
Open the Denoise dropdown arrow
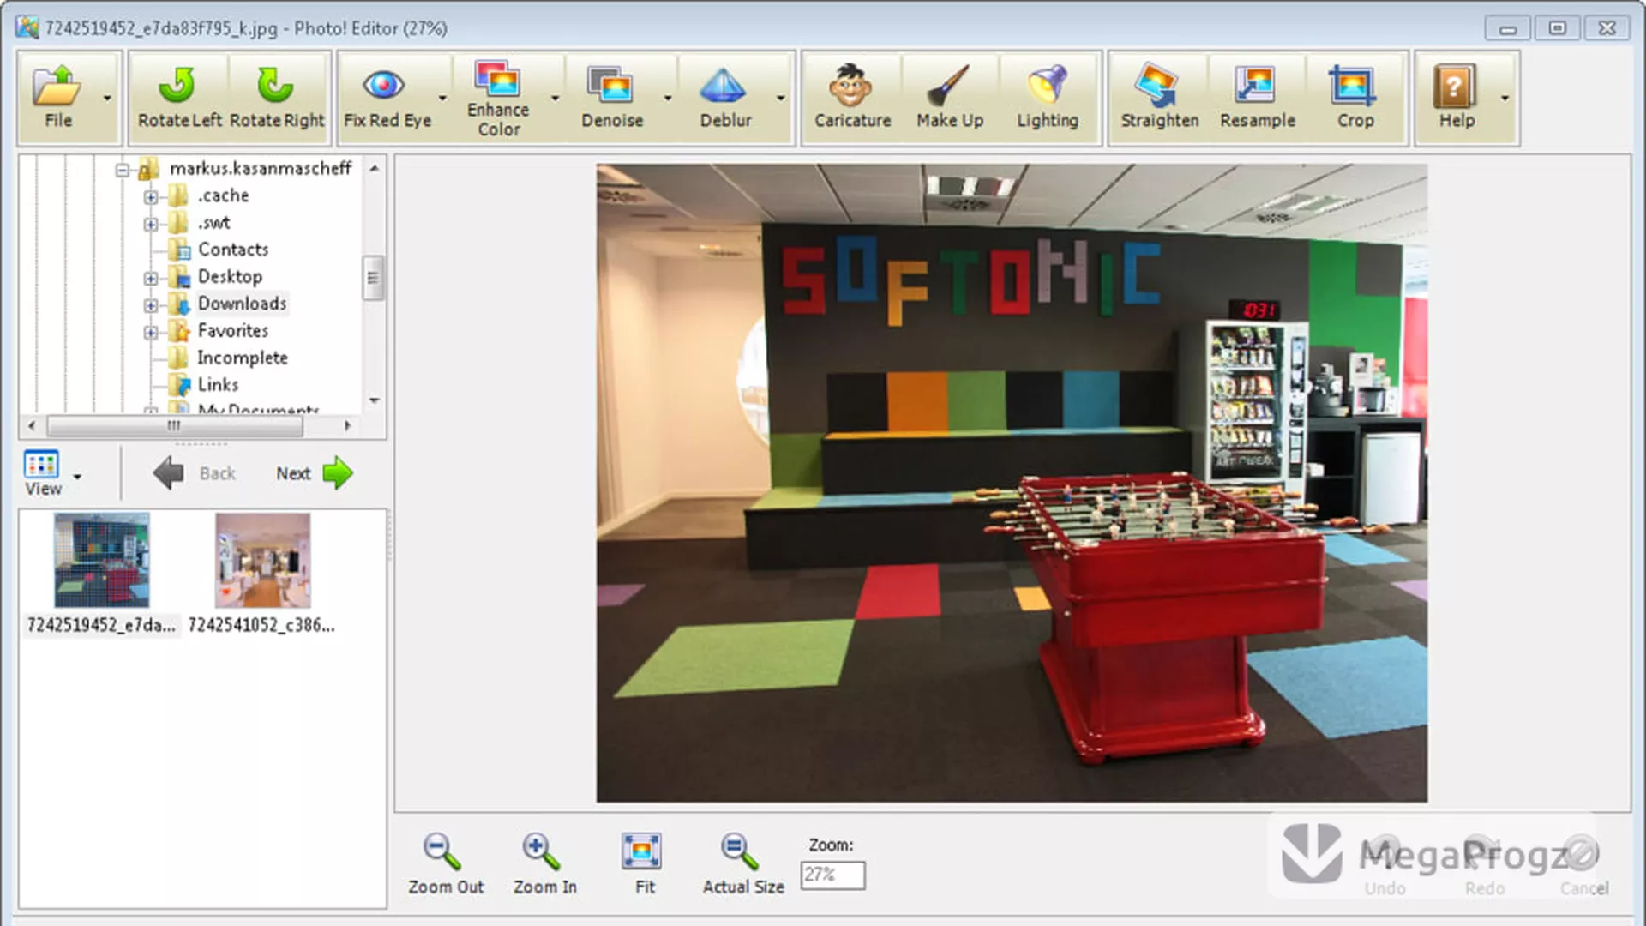pos(668,99)
